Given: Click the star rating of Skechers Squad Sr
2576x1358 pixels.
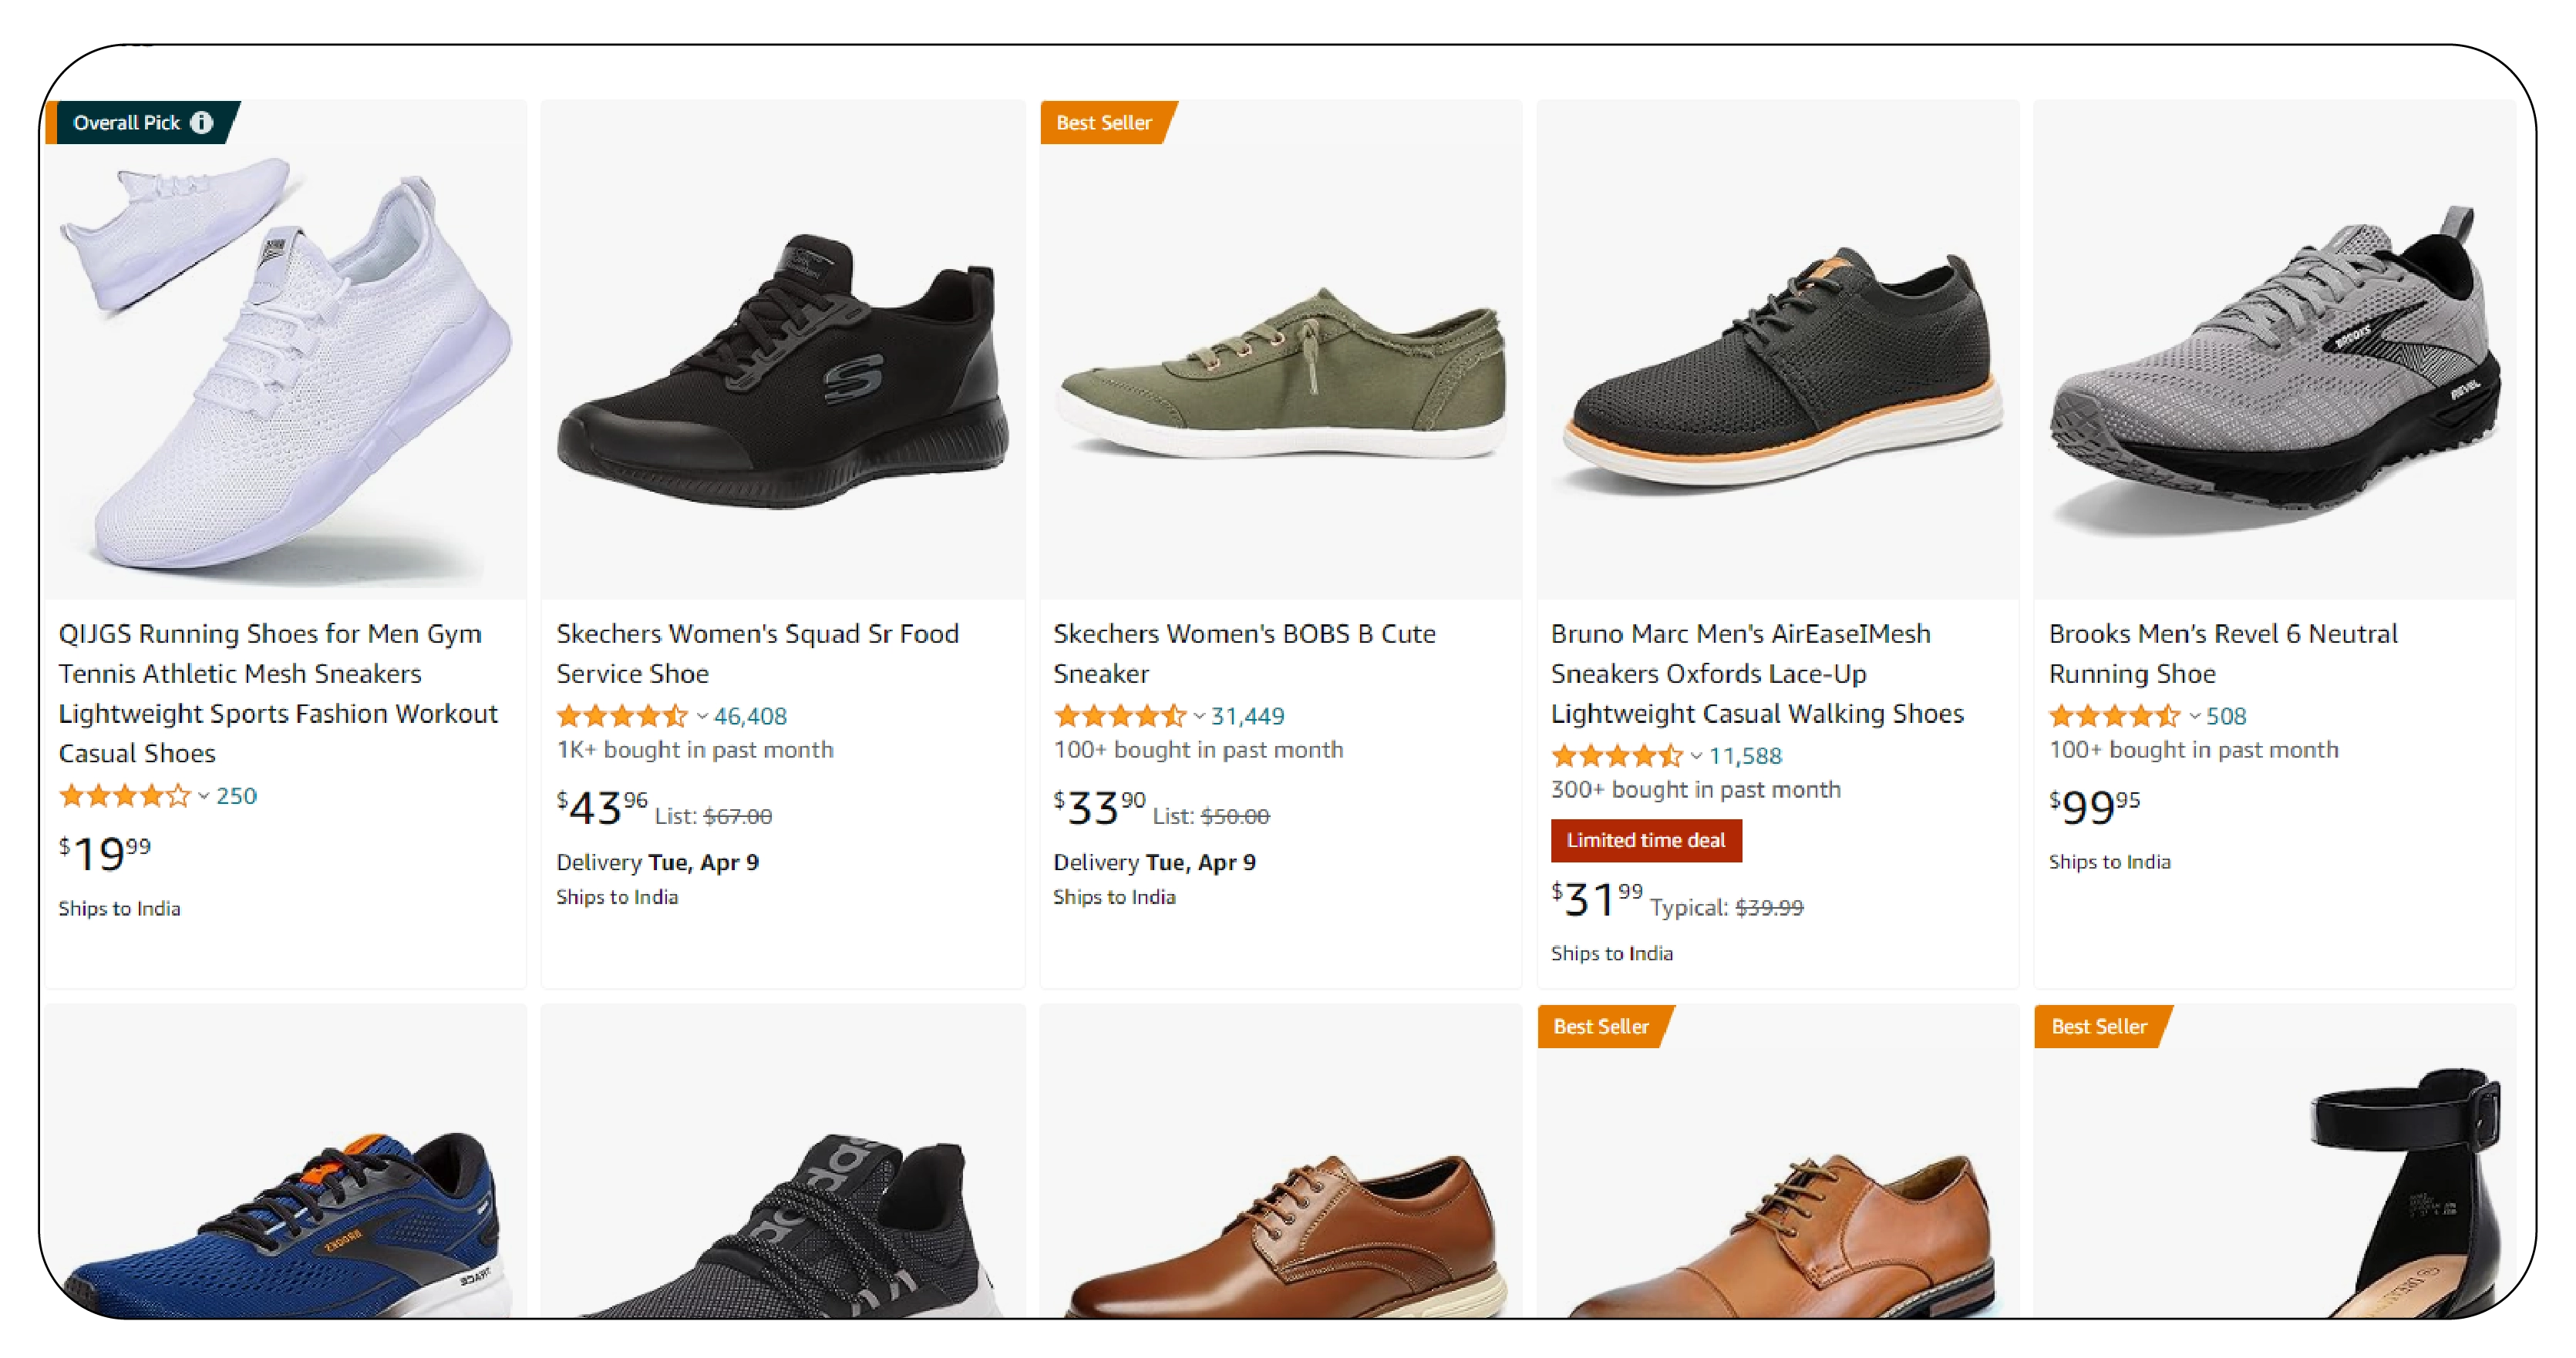Looking at the screenshot, I should [x=622, y=717].
